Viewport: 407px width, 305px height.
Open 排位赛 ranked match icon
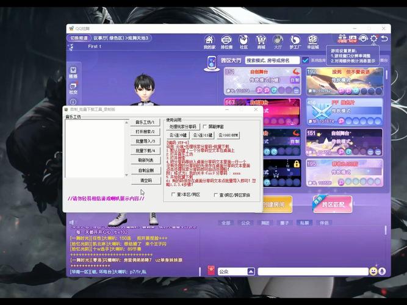coord(226,42)
